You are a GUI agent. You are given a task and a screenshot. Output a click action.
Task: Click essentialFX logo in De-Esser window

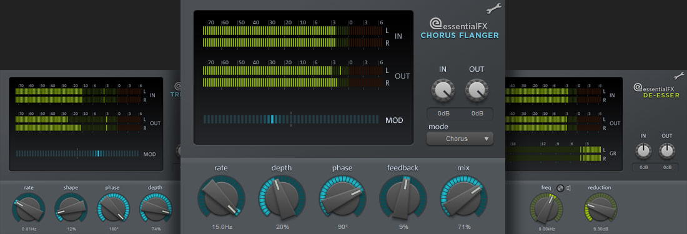654,87
